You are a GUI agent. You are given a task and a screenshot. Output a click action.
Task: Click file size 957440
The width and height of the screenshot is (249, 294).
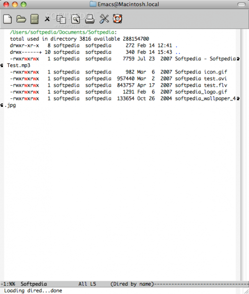click(x=126, y=78)
